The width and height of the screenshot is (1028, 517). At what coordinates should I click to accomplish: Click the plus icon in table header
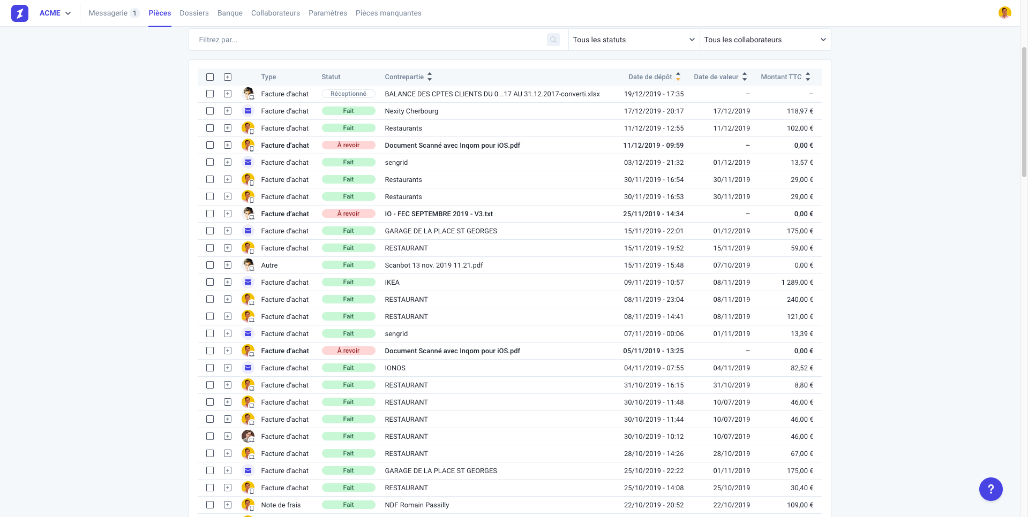(228, 77)
